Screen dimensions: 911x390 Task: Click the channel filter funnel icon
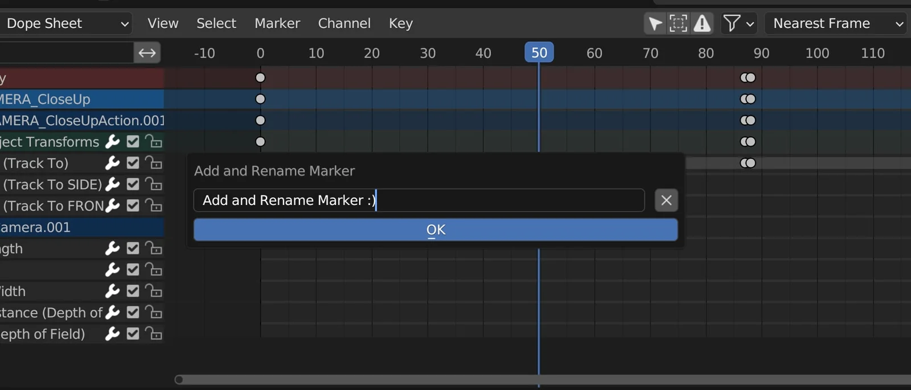coord(732,23)
